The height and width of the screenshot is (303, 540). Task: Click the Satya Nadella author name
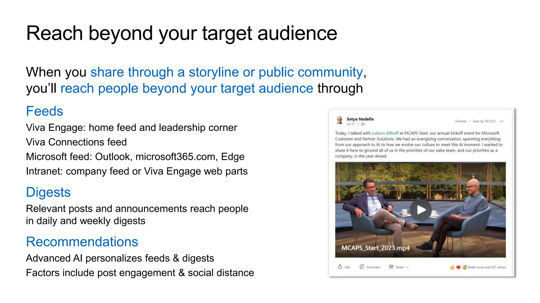(x=360, y=119)
